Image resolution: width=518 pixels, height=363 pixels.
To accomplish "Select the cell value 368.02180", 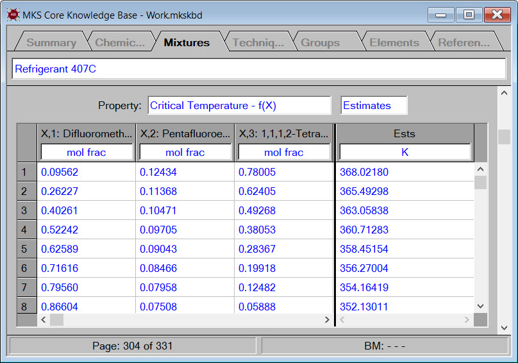I will click(365, 172).
